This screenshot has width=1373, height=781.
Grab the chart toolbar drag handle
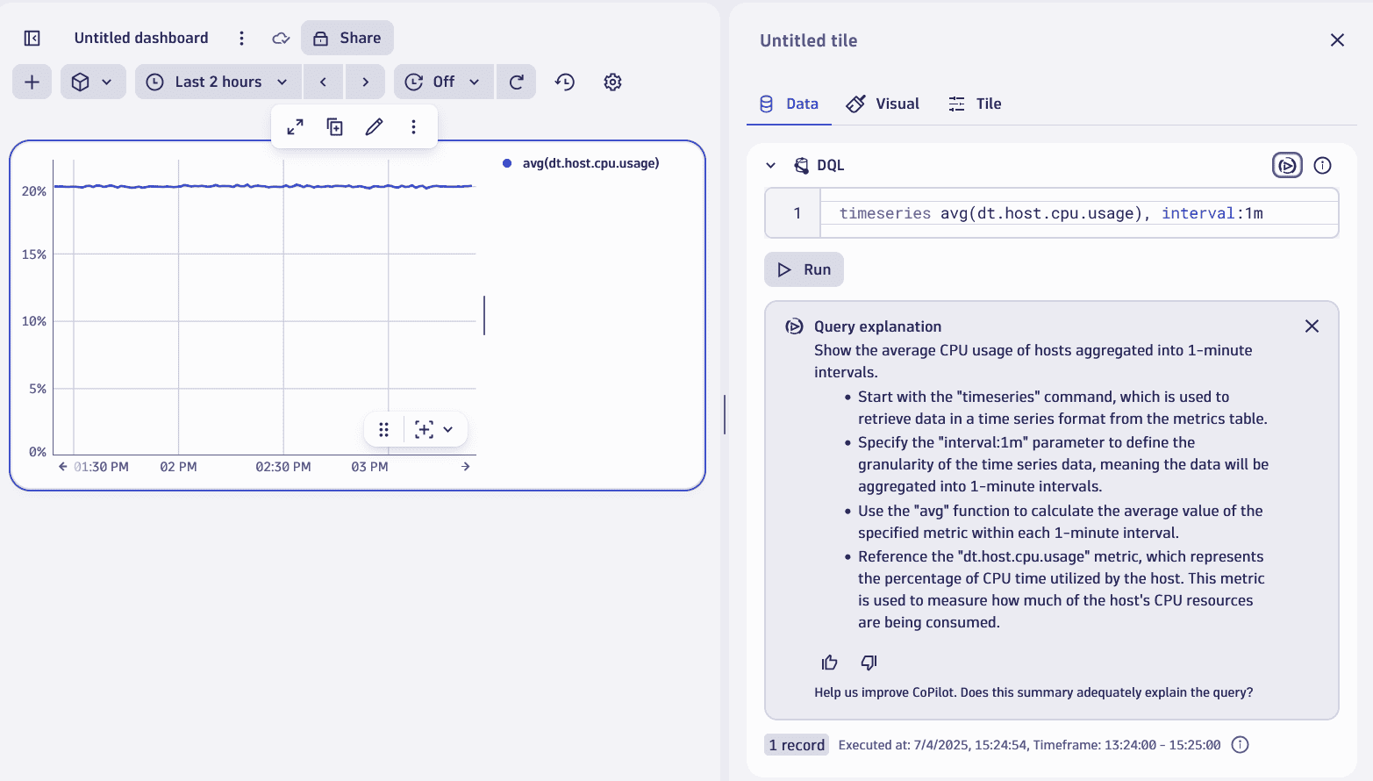coord(383,430)
